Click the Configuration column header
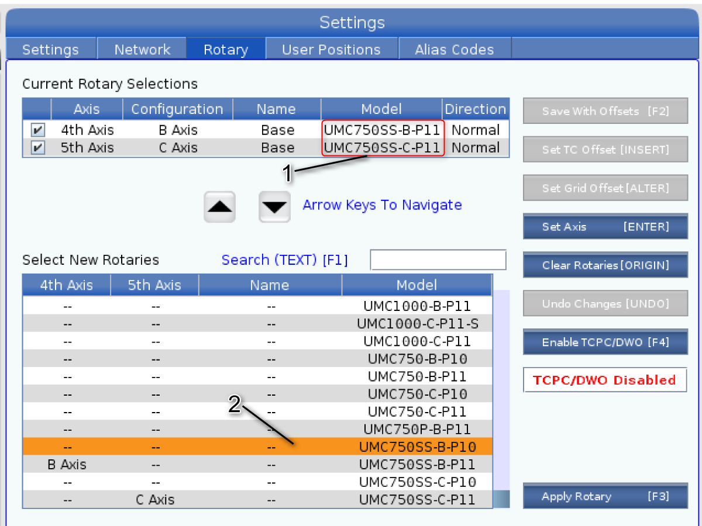Screen dimensions: 702x526 pos(177,109)
